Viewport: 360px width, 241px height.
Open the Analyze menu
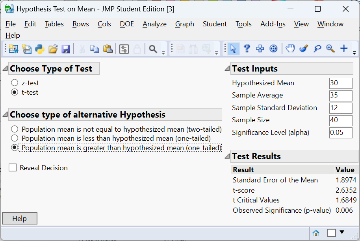(154, 24)
